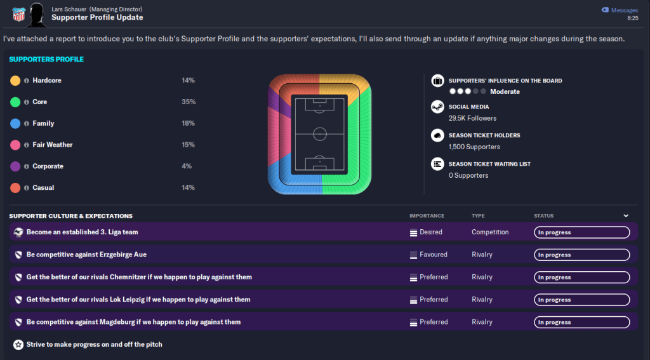The width and height of the screenshot is (650, 360).
Task: Select Become an established 3. Liga team
Action: click(x=83, y=232)
